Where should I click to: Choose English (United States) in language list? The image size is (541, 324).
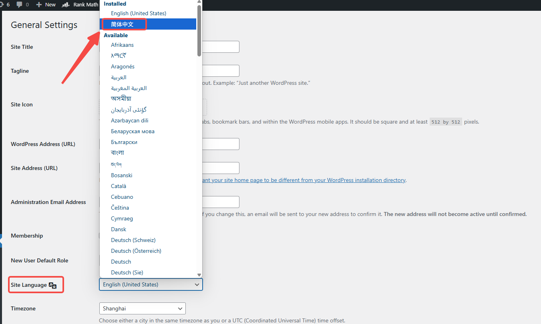[x=139, y=13]
